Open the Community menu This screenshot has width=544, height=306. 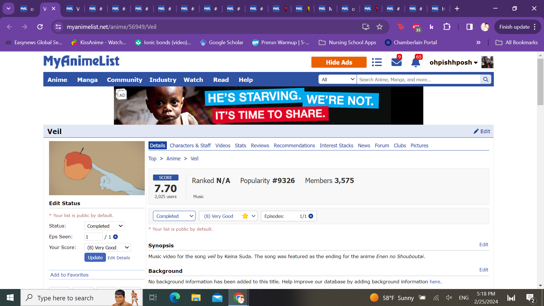(125, 80)
